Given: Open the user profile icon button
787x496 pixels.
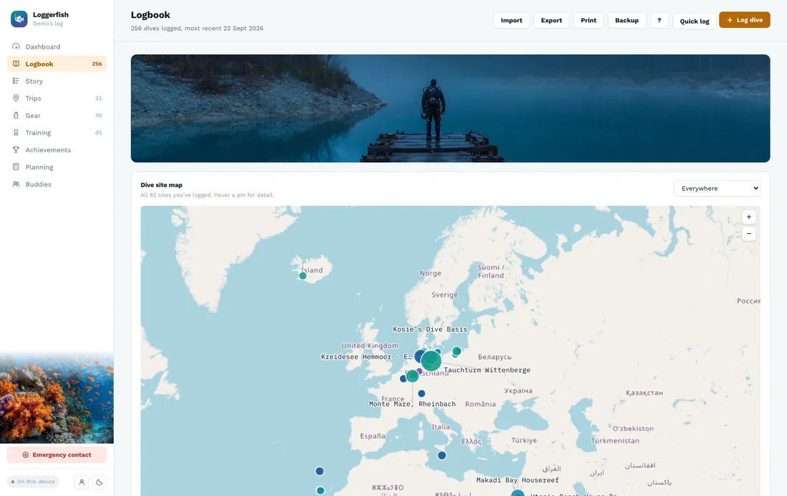Looking at the screenshot, I should click(82, 482).
